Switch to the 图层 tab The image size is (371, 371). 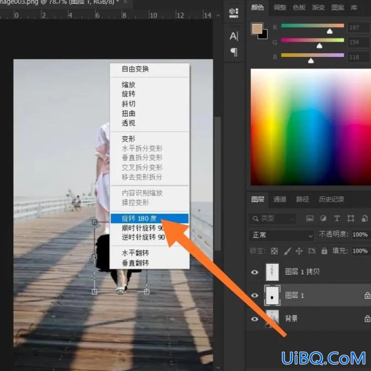(258, 199)
